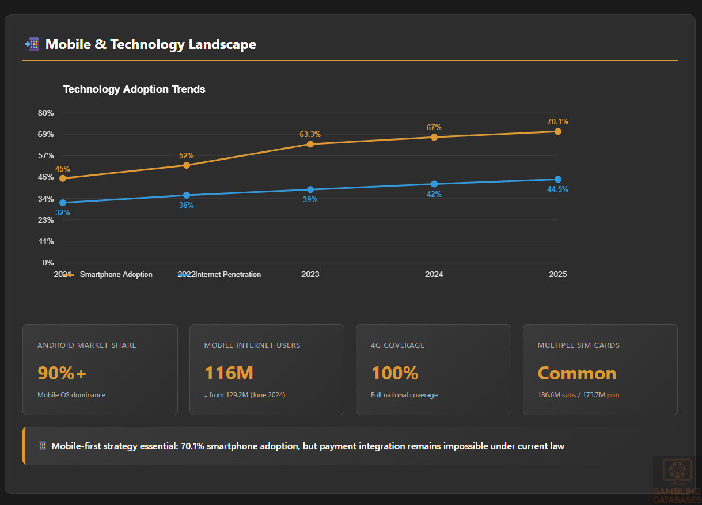Select the 44.5% internet penetration point
The height and width of the screenshot is (505, 702).
557,179
